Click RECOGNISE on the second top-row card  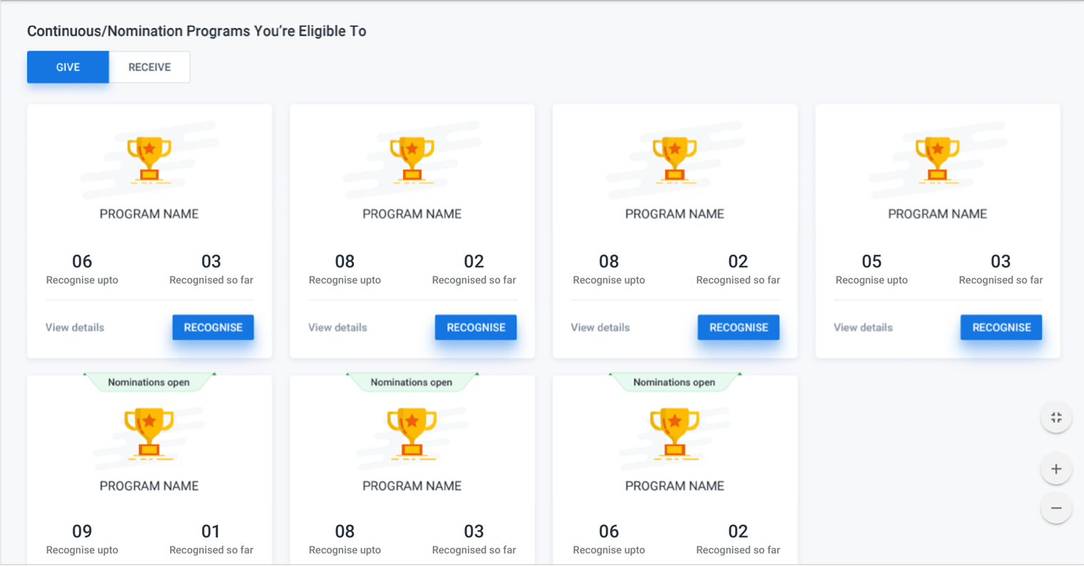click(x=476, y=327)
